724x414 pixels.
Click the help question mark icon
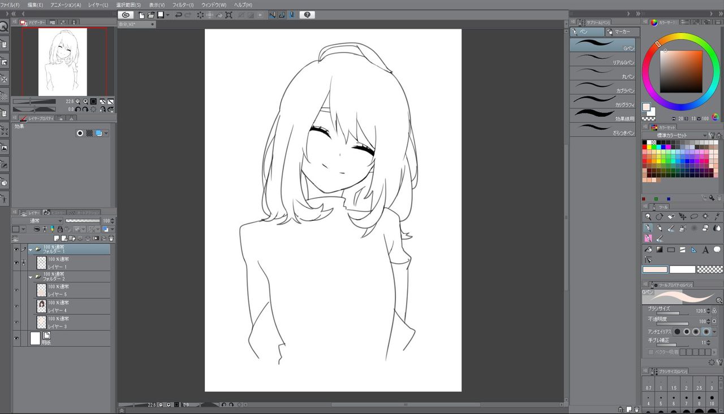pyautogui.click(x=307, y=15)
